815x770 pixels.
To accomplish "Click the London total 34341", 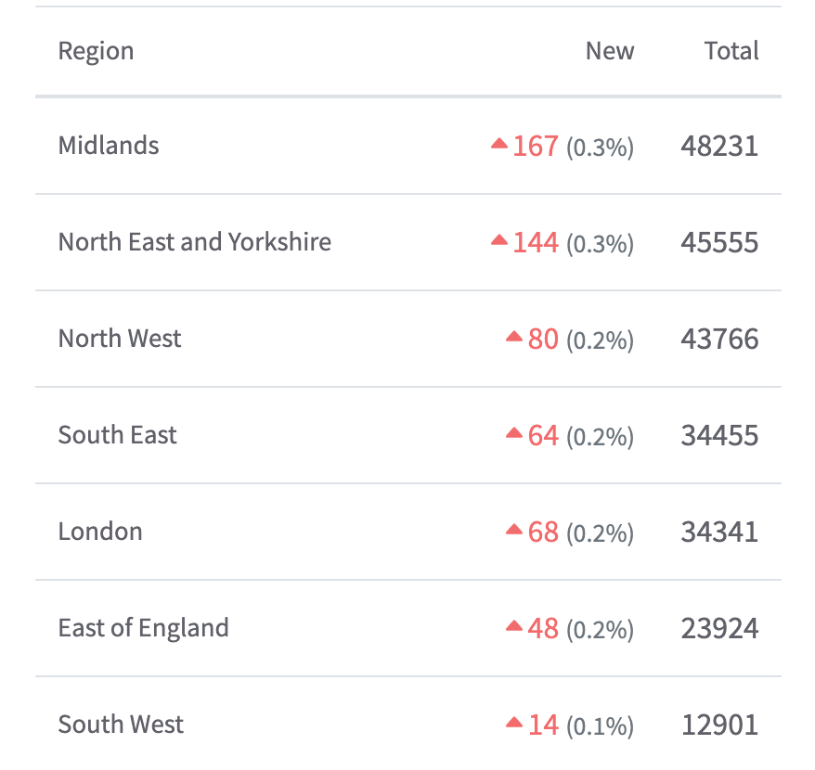I will click(x=719, y=533).
